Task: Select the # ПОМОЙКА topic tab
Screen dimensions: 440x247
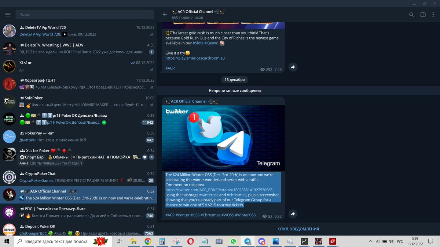Action: [x=118, y=157]
